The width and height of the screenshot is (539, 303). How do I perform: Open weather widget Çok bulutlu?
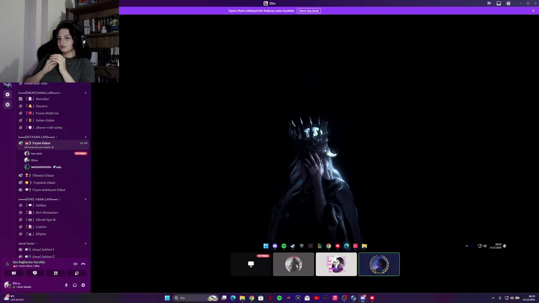coord(13,298)
